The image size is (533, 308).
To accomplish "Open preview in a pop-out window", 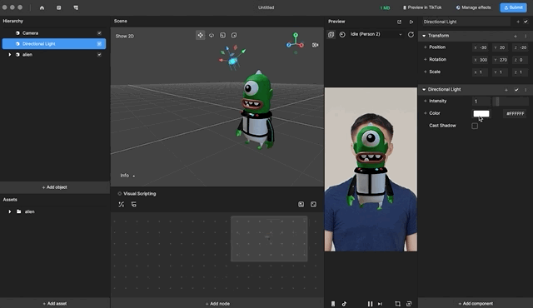I will 399,22.
